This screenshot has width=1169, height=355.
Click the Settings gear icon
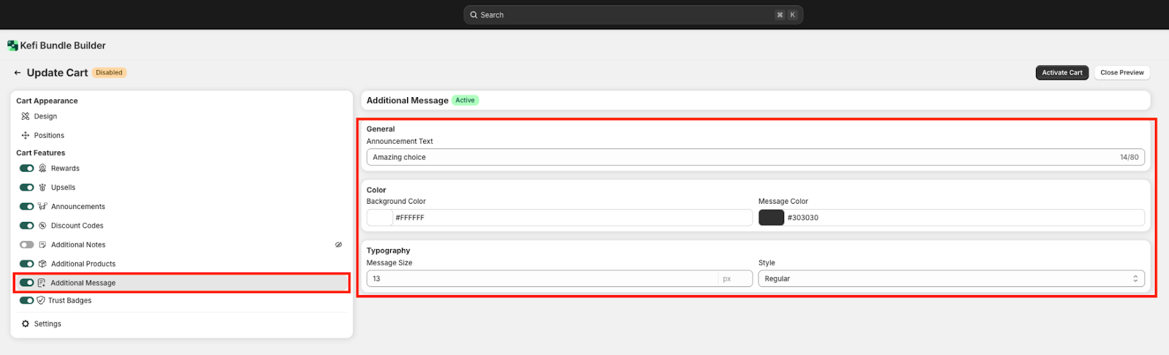pos(26,324)
